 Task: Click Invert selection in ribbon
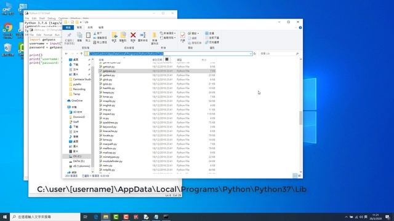[212, 42]
